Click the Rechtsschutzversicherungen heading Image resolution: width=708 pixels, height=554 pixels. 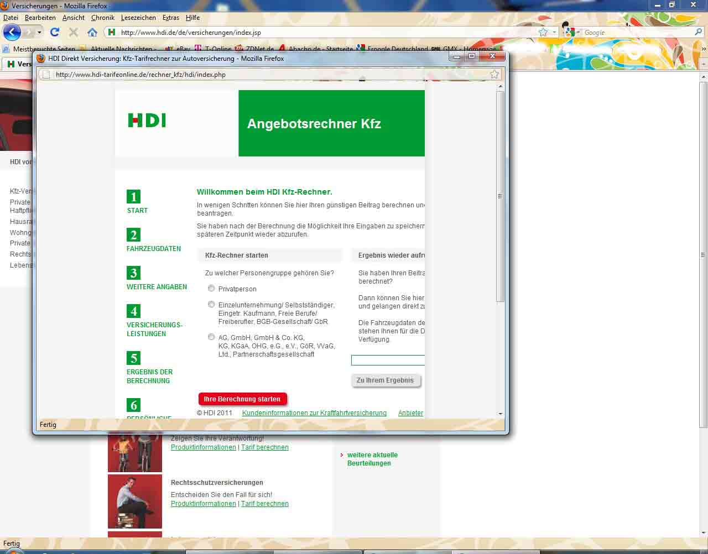pyautogui.click(x=217, y=483)
